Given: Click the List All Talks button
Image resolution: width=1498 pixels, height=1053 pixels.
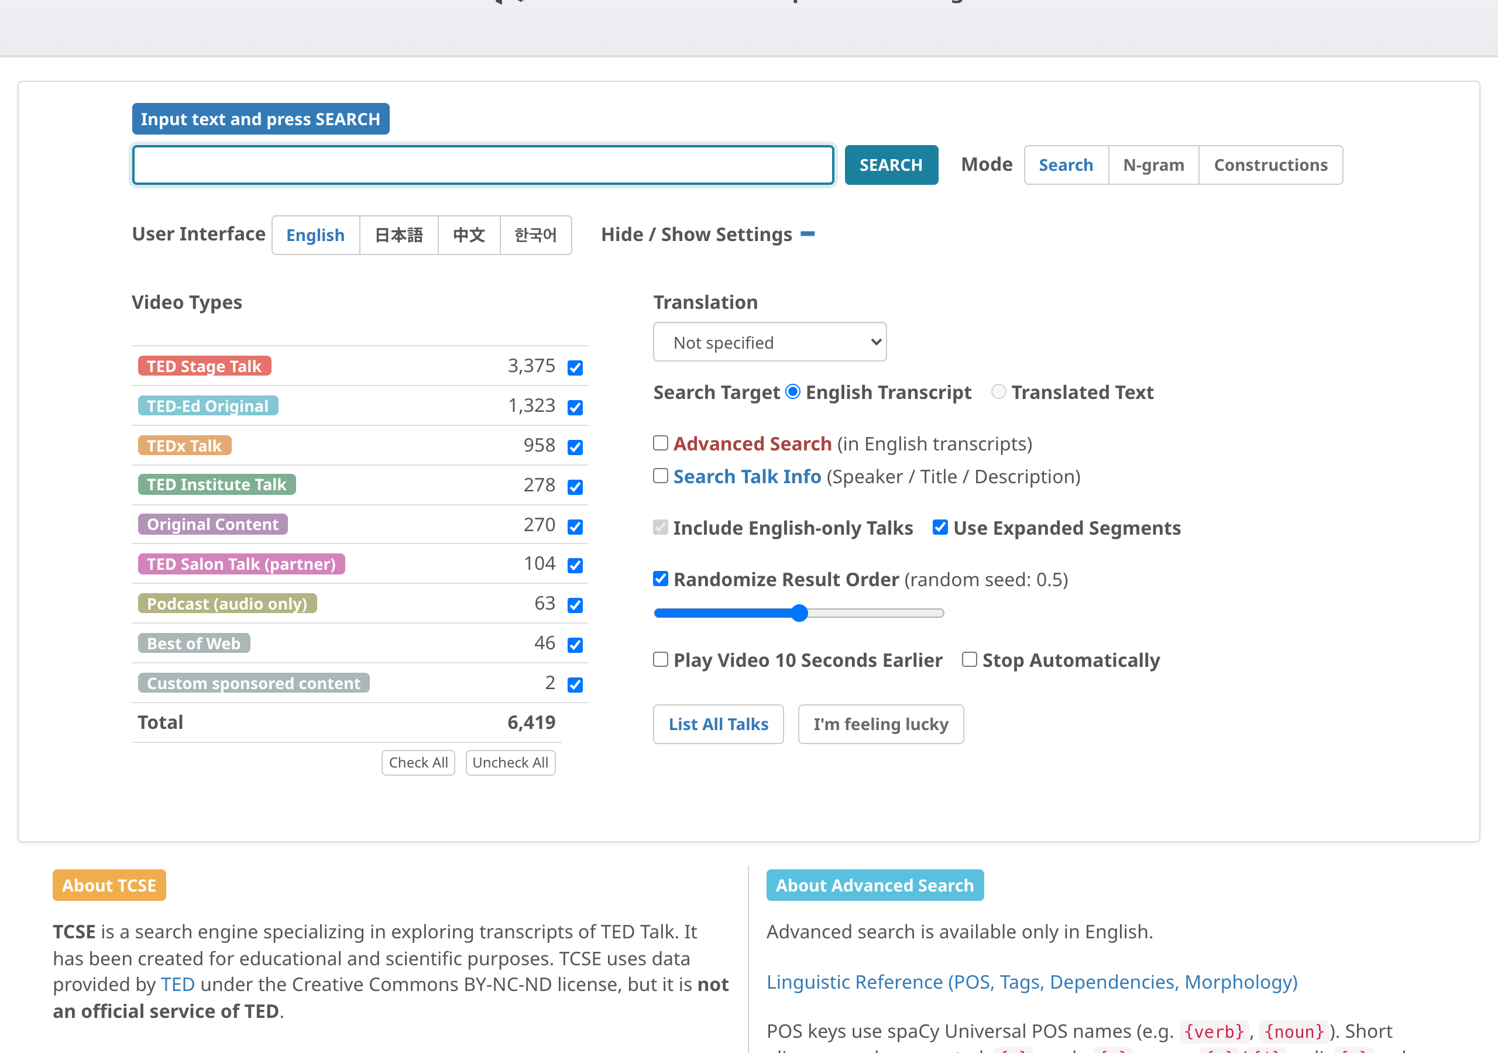Looking at the screenshot, I should click(717, 724).
